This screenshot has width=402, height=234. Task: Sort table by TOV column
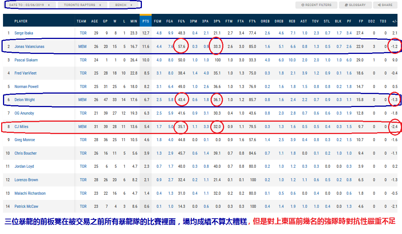pyautogui.click(x=315, y=21)
